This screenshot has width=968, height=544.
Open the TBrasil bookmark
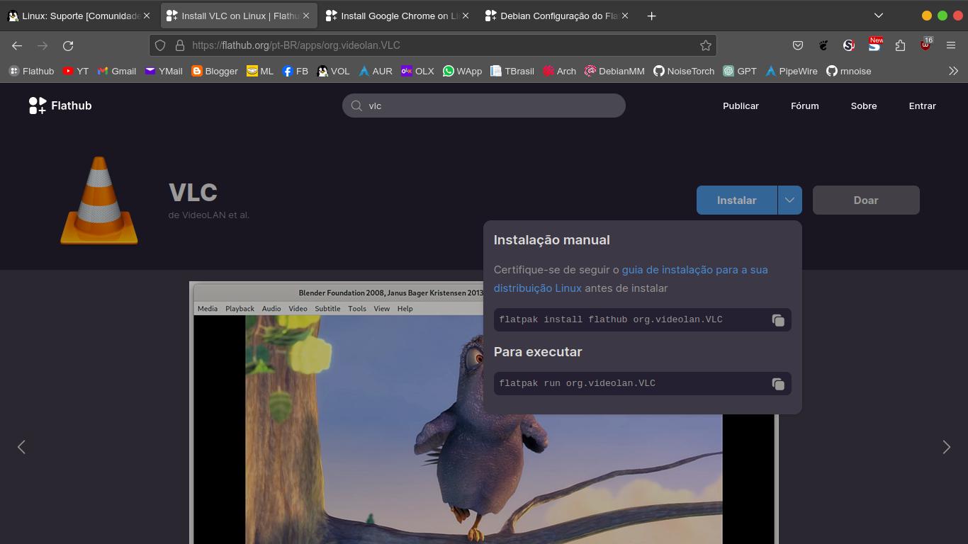coord(512,71)
